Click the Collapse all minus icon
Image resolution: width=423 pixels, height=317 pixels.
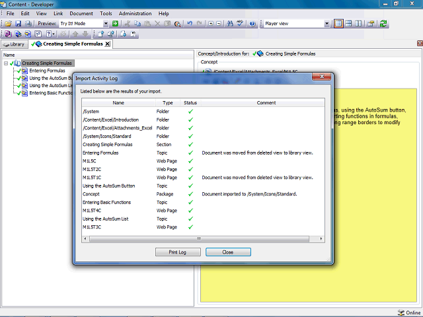(219, 24)
